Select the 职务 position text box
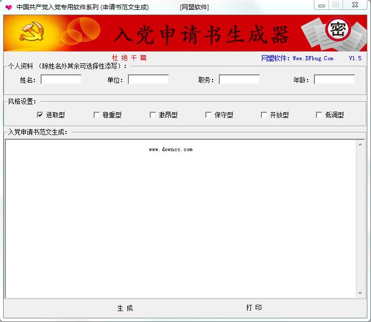The image size is (371, 322). point(239,79)
